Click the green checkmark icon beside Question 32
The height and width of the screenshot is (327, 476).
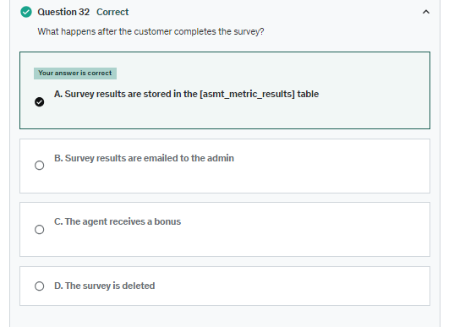tap(26, 12)
